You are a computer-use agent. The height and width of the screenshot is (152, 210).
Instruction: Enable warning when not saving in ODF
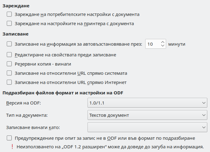coord(9,138)
